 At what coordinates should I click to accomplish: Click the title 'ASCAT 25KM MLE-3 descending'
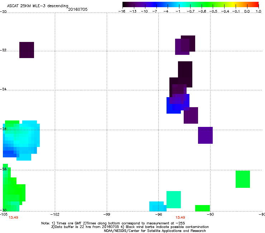(38, 6)
